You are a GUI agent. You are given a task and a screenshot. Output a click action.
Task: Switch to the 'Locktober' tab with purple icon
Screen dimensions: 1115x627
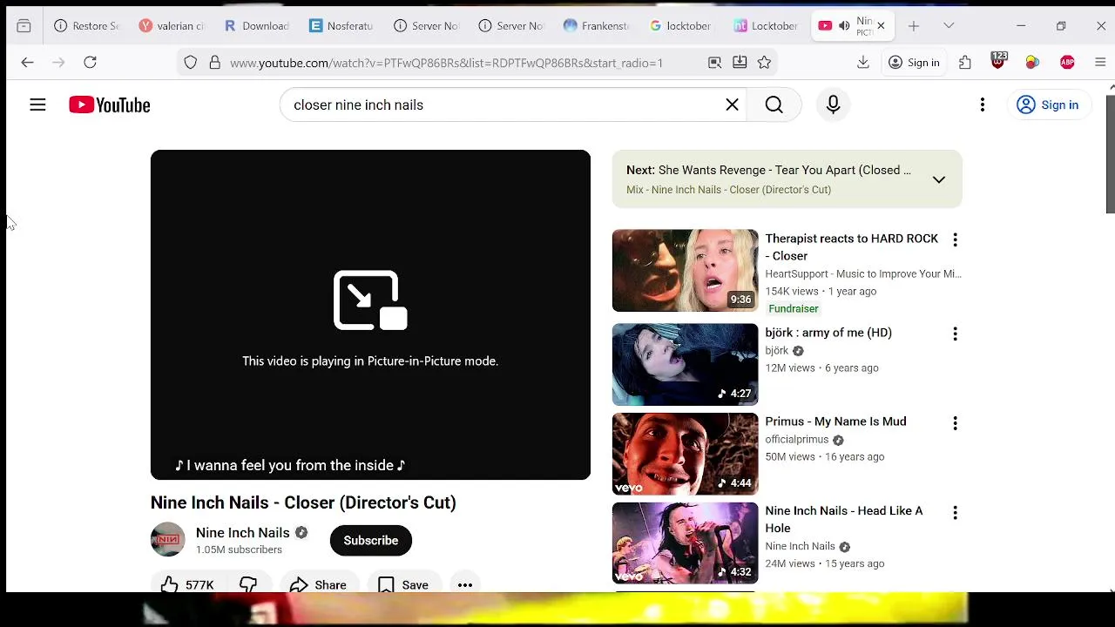coord(767,26)
